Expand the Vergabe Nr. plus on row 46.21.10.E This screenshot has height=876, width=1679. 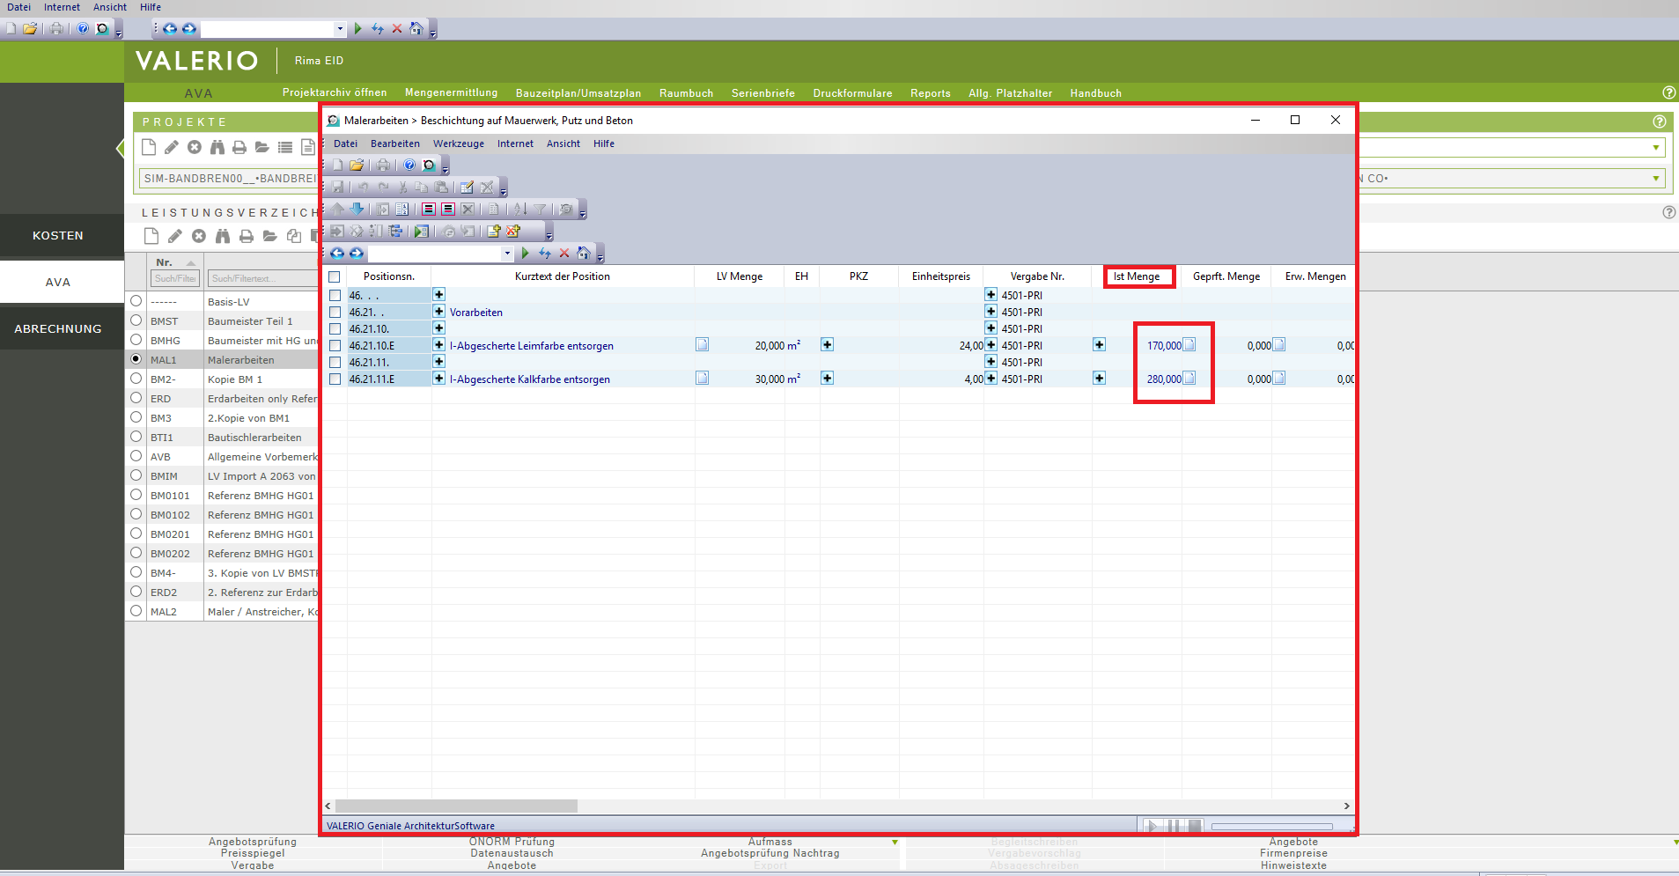[x=990, y=345]
